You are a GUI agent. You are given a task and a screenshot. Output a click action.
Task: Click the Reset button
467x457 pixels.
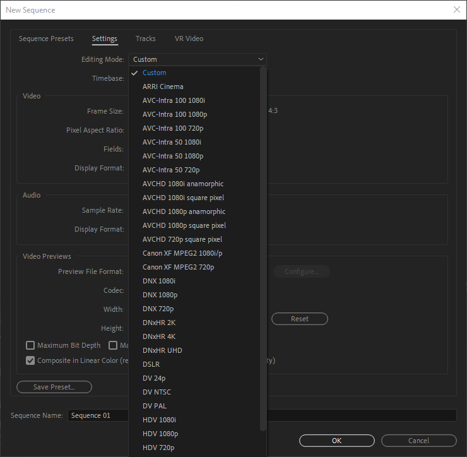pos(300,319)
